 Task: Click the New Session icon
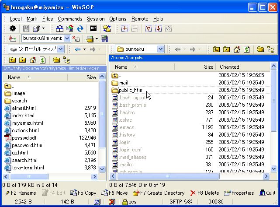(x=13, y=39)
